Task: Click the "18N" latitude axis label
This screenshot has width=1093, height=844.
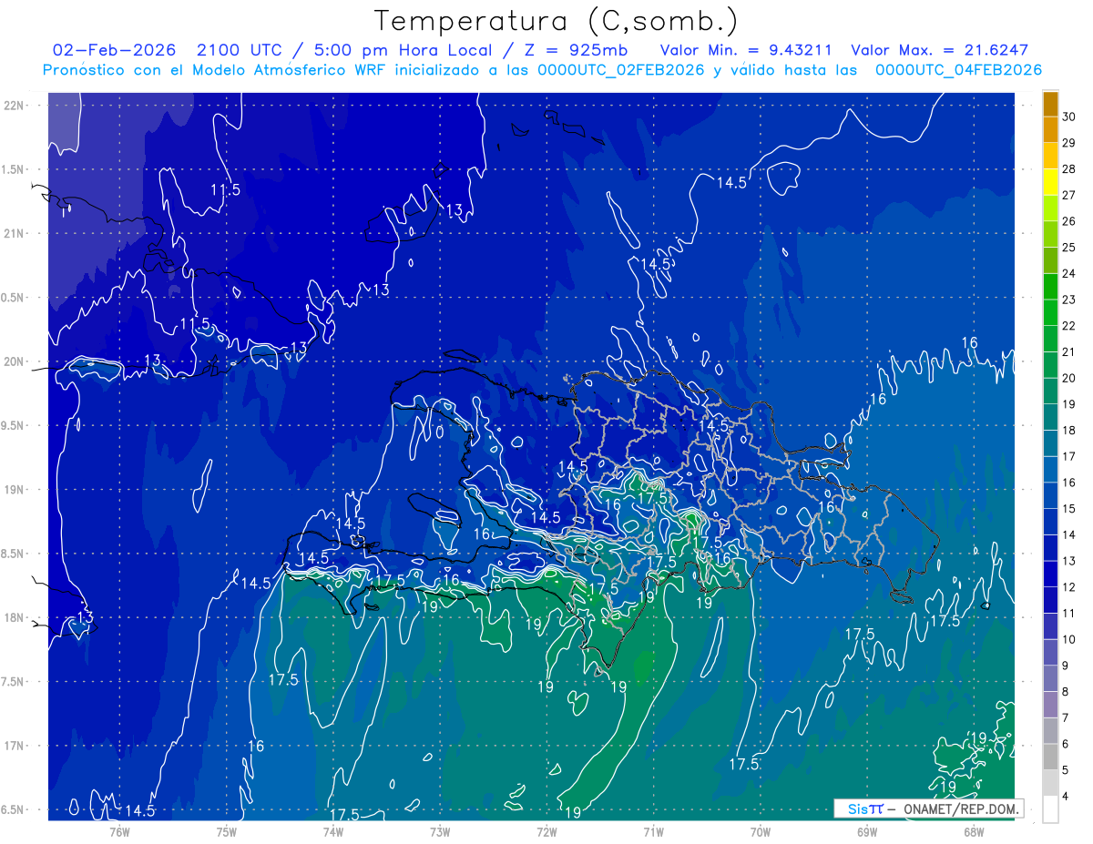Action: click(x=14, y=617)
